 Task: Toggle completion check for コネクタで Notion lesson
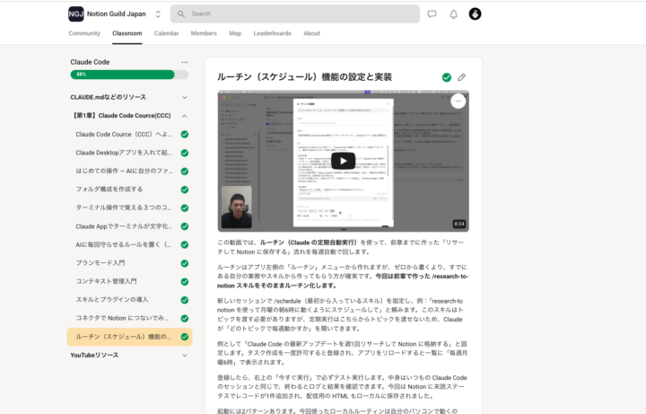pyautogui.click(x=185, y=318)
